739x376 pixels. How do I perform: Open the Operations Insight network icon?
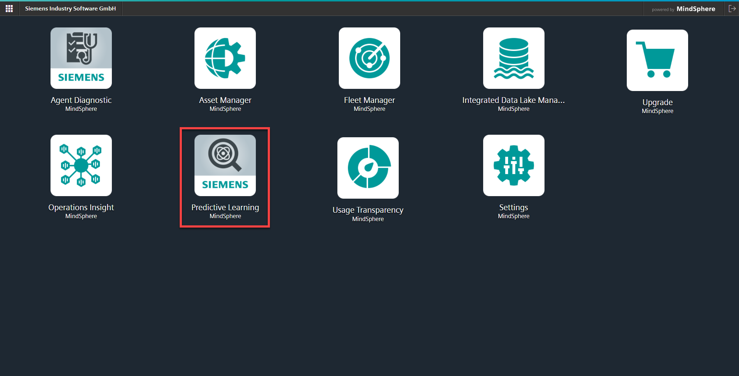[x=81, y=165]
